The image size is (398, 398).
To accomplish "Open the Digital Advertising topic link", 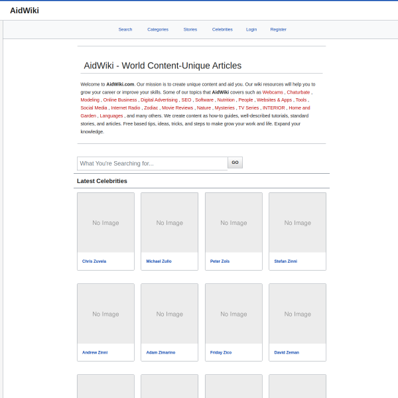I will coord(159,99).
